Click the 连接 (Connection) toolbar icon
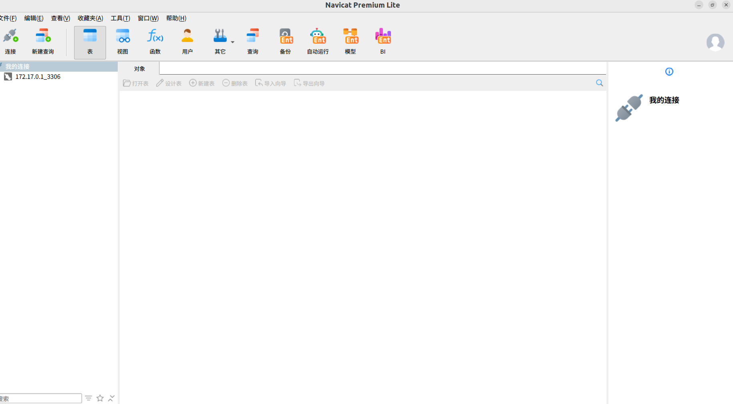 [x=10, y=42]
